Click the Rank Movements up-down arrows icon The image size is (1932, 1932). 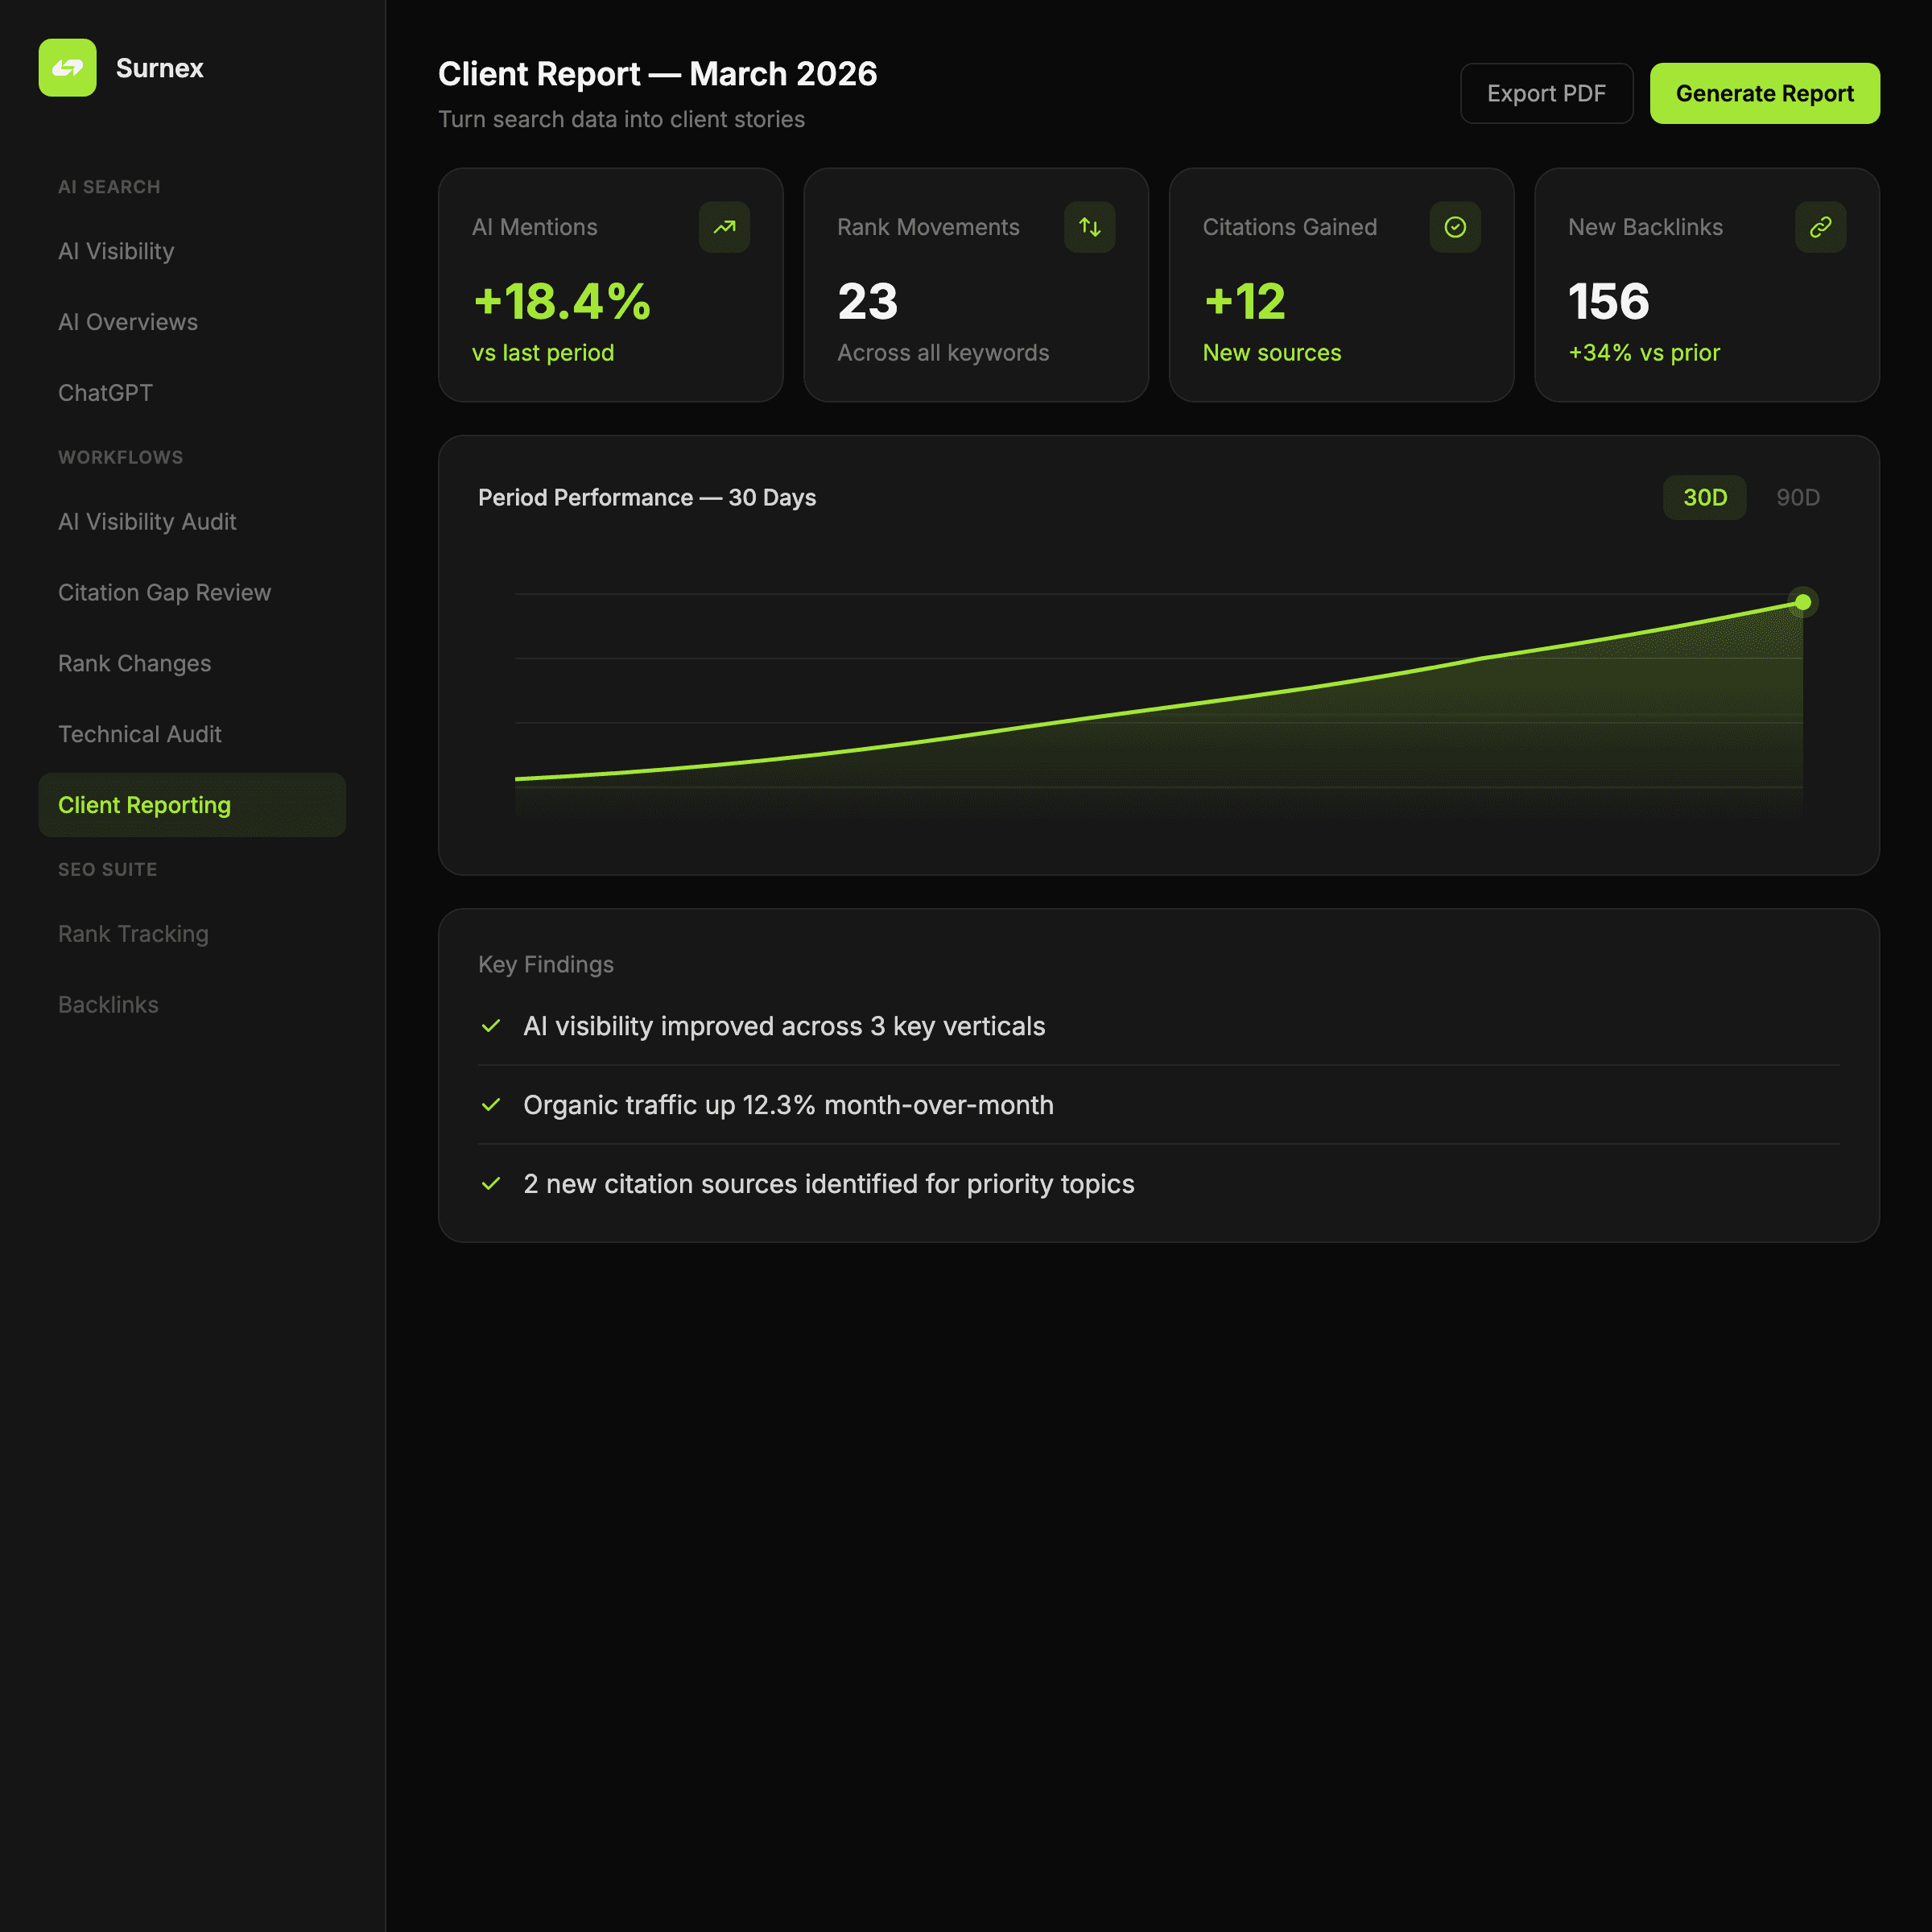[x=1089, y=227]
